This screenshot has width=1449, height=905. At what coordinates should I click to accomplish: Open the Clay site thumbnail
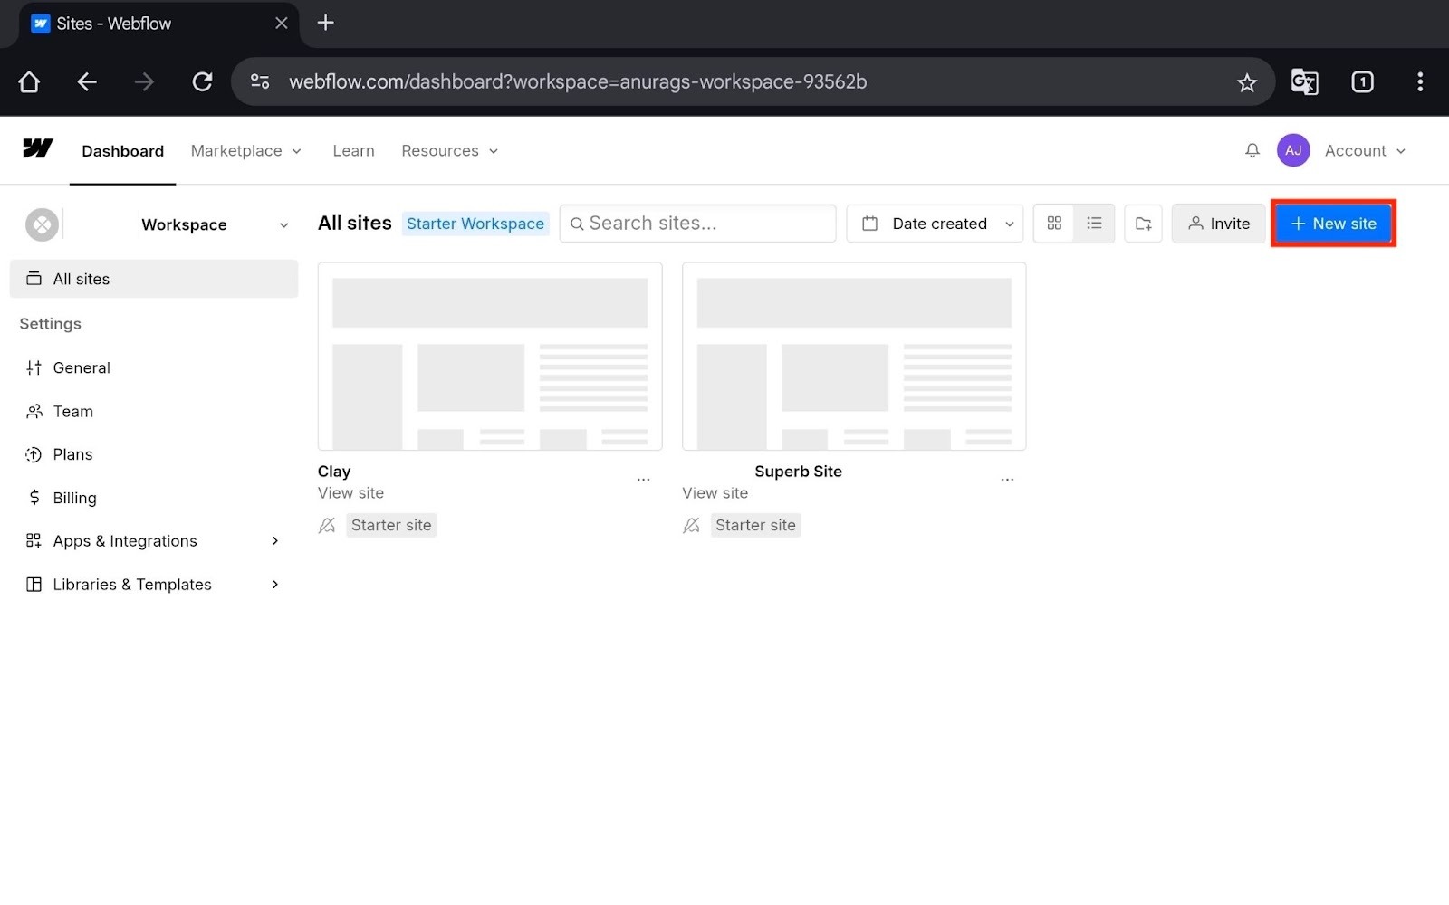[490, 357]
